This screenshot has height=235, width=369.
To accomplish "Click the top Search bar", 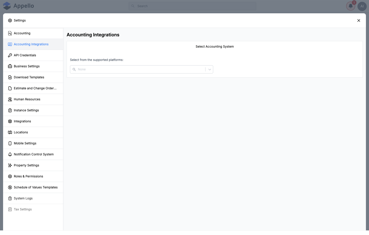I will [x=192, y=6].
